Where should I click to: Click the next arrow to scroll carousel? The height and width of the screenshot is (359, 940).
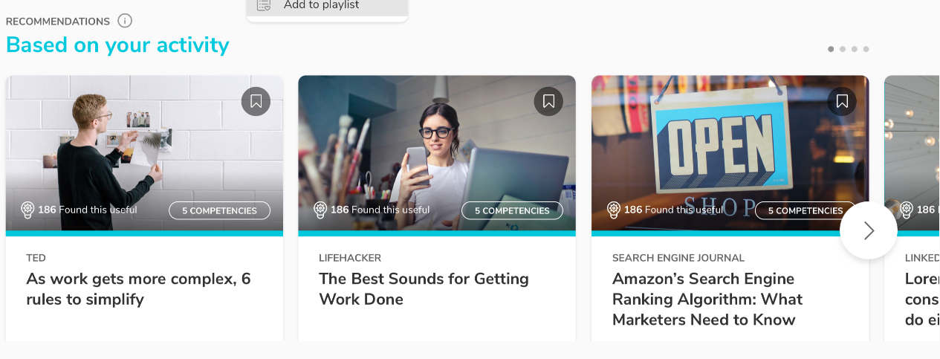[x=868, y=230]
